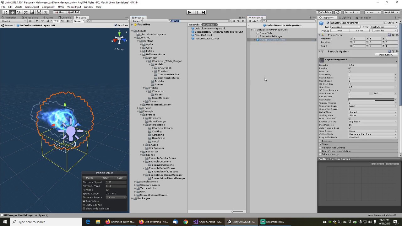Toggle Auto Save checkbox
The width and height of the screenshot is (402, 226).
click(116, 25)
